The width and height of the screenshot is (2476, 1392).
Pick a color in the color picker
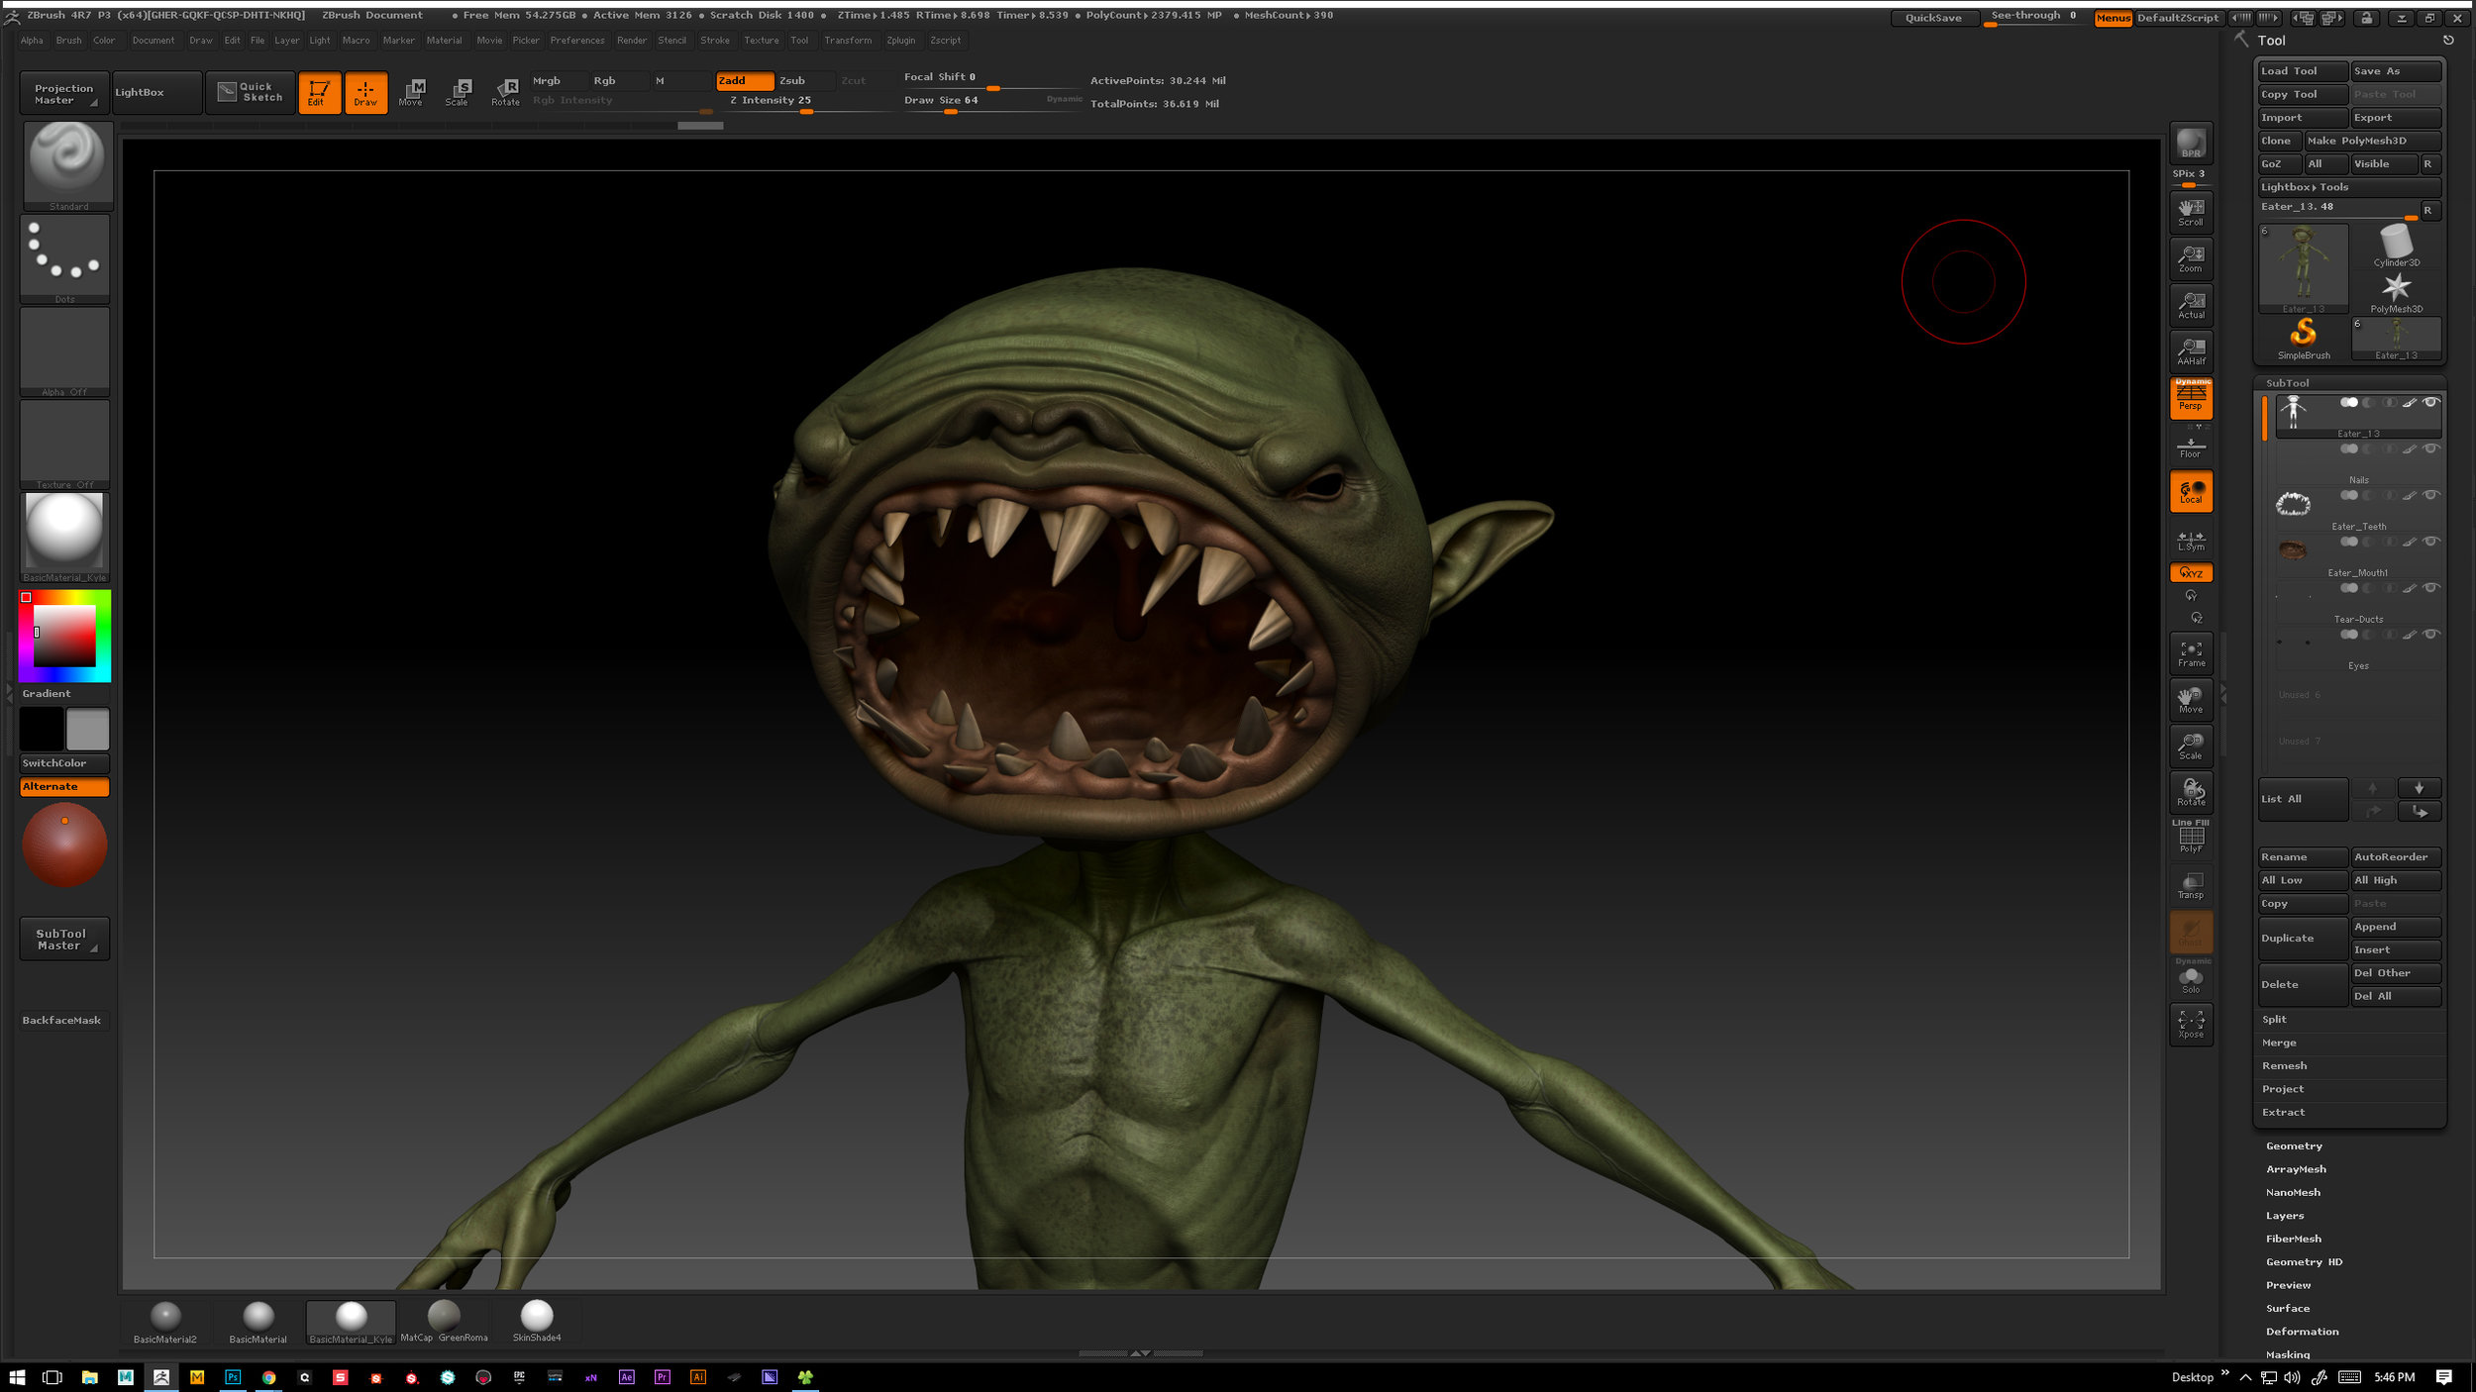click(65, 636)
